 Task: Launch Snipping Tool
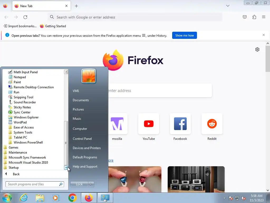pos(23,97)
